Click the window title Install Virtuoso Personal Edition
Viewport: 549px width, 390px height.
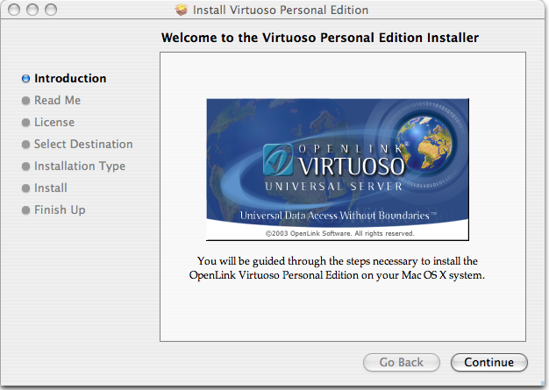point(281,10)
